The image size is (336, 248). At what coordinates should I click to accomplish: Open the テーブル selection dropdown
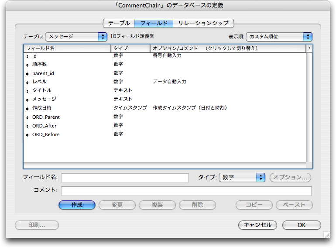click(x=76, y=37)
